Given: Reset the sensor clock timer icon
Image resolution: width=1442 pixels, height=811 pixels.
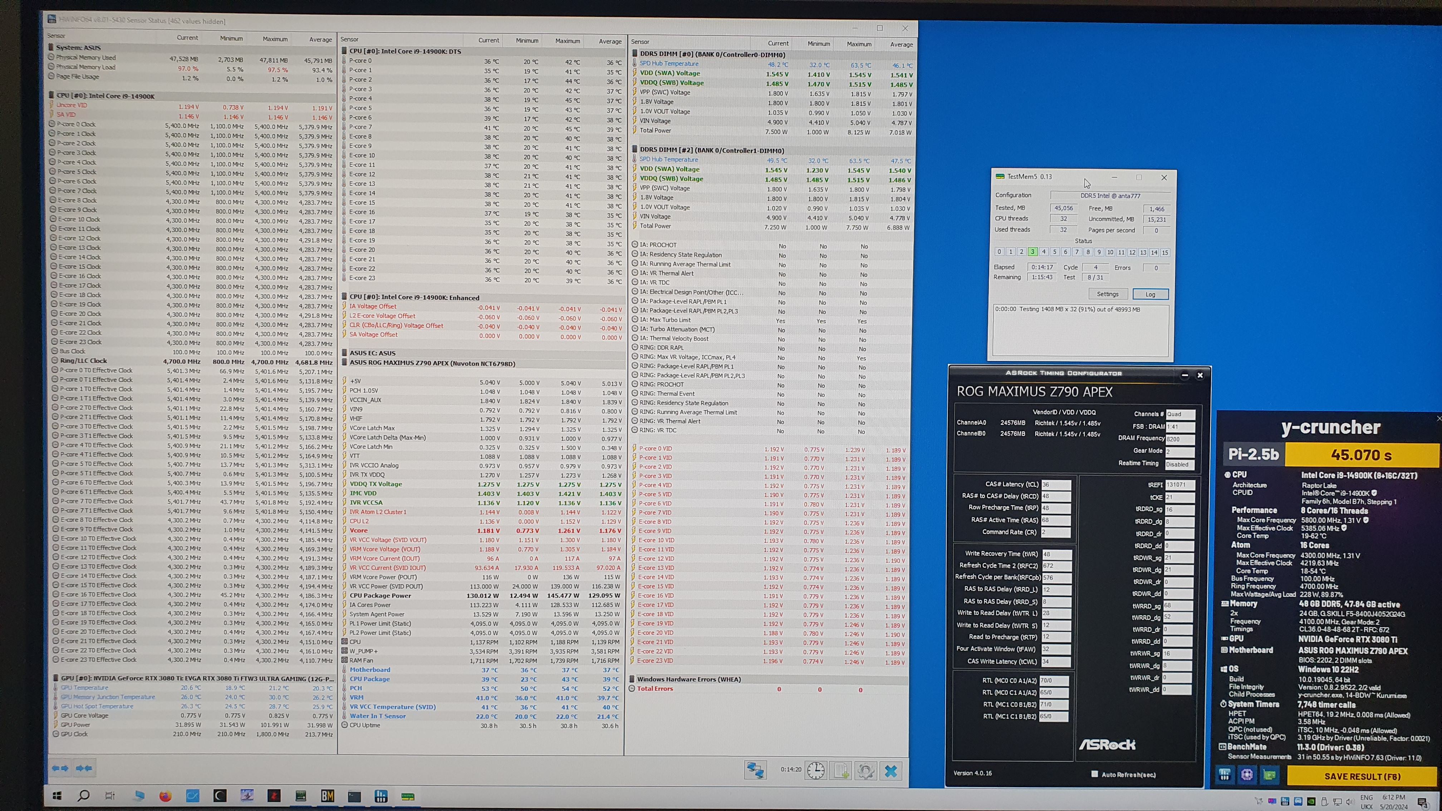Looking at the screenshot, I should point(816,771).
